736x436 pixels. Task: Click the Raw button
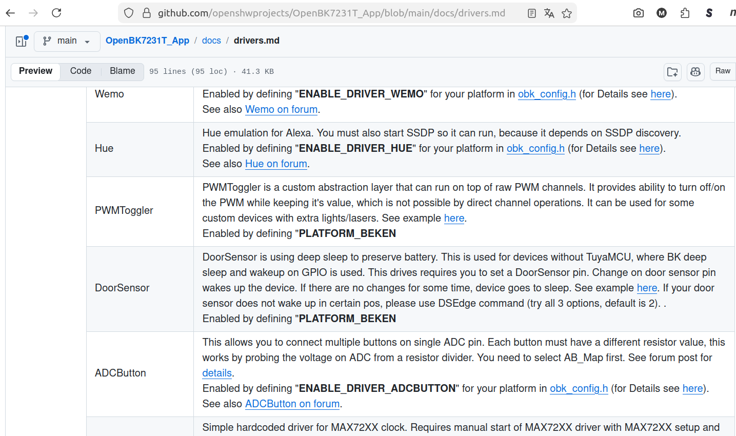tap(723, 71)
